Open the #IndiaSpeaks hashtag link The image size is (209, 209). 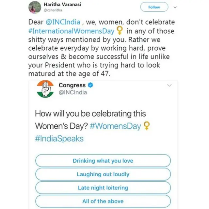[59, 138]
